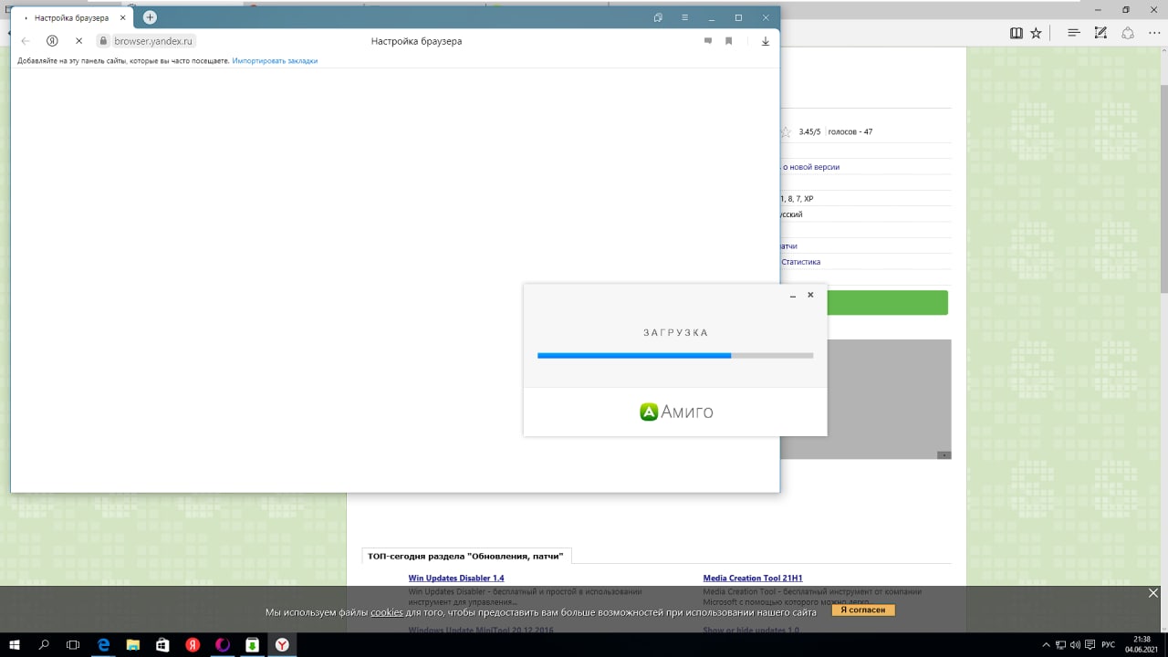Click the Амиго logo
Image resolution: width=1168 pixels, height=657 pixels.
tap(676, 412)
